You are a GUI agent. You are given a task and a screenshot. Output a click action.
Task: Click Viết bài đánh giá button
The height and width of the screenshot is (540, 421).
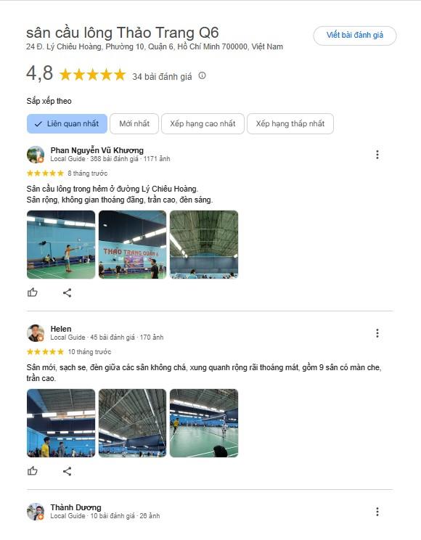pyautogui.click(x=355, y=35)
